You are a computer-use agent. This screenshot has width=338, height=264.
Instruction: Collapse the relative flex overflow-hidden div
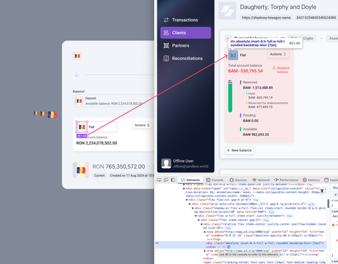(201, 224)
